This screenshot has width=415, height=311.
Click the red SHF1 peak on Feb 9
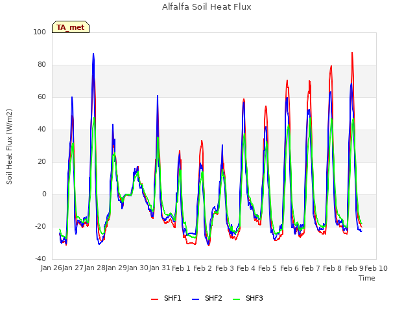pyautogui.click(x=352, y=52)
